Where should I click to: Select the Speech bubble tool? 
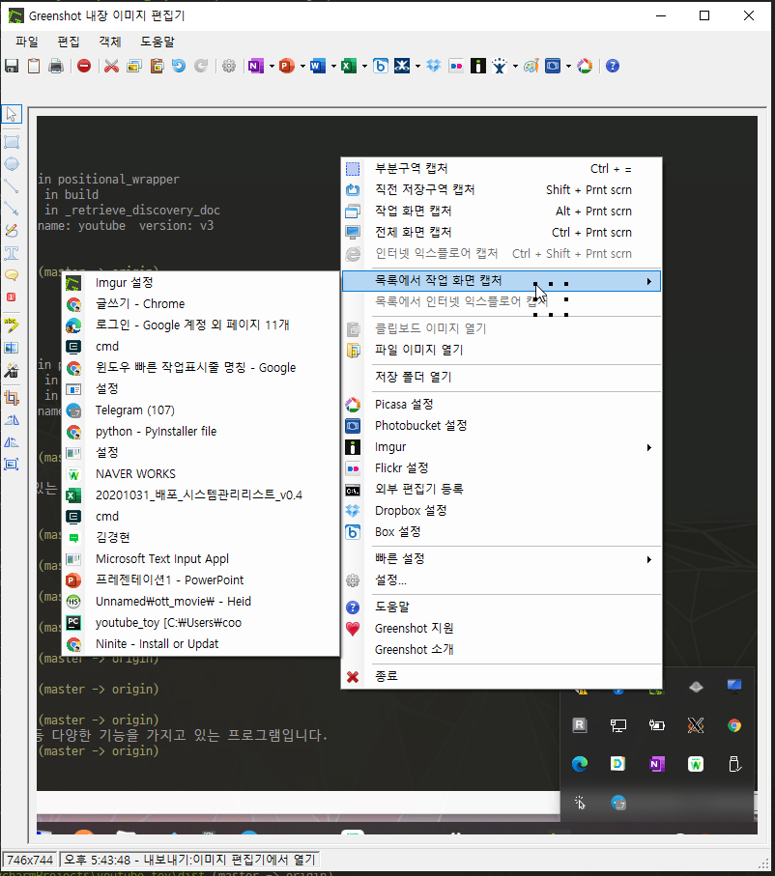(x=12, y=275)
